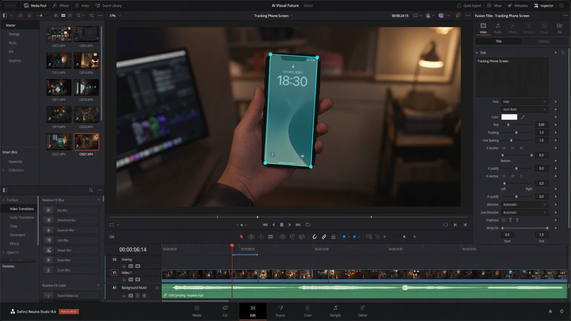Click the blue marker icon
Image resolution: width=571 pixels, height=321 pixels.
click(354, 237)
